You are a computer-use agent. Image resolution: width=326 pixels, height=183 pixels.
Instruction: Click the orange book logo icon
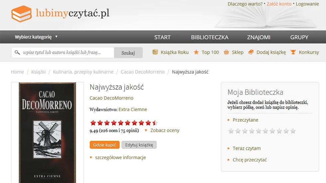click(21, 14)
